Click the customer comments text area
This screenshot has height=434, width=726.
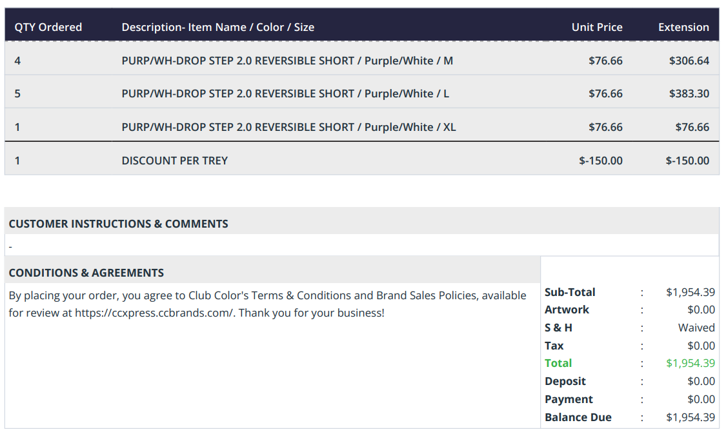click(361, 245)
